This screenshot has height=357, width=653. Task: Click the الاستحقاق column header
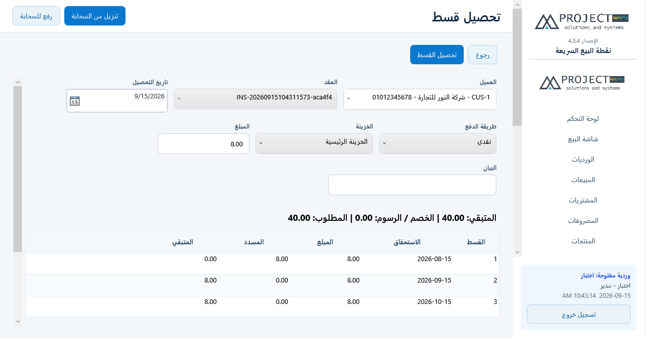point(407,242)
